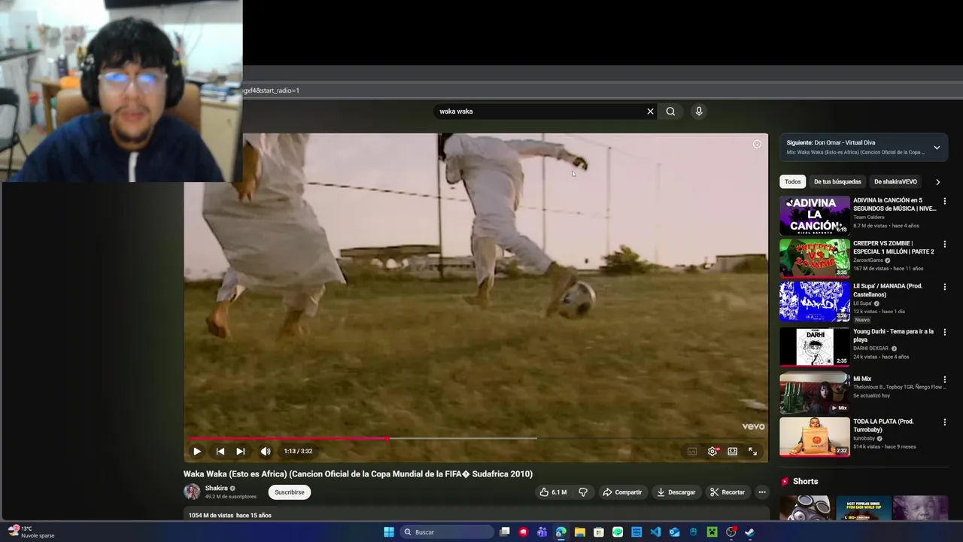This screenshot has width=963, height=542.
Task: Start voice search with microphone icon
Action: click(x=699, y=111)
